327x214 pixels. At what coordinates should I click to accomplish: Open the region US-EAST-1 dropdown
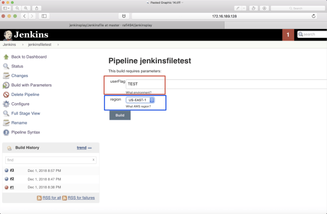[140, 100]
